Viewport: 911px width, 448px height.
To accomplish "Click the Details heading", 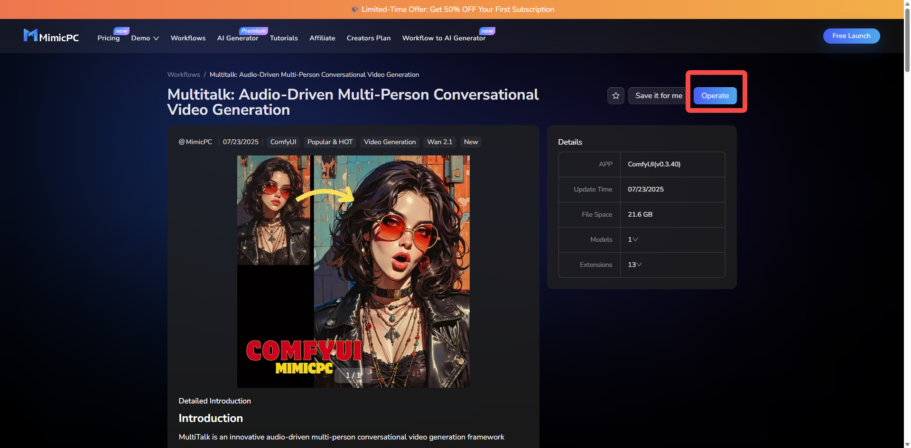I will click(570, 142).
